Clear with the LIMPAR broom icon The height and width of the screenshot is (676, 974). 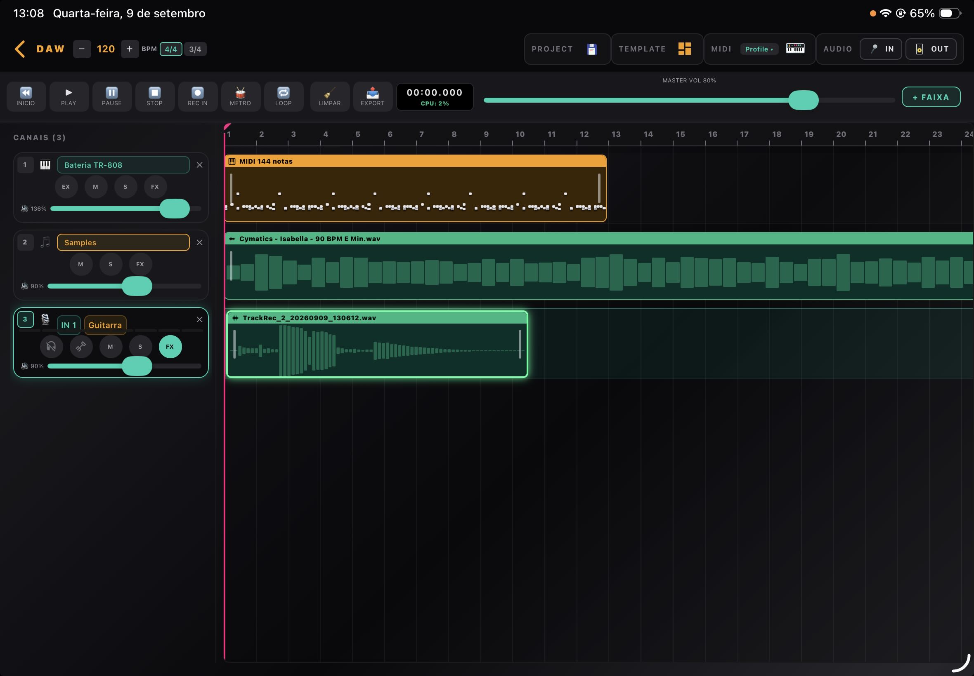[330, 96]
